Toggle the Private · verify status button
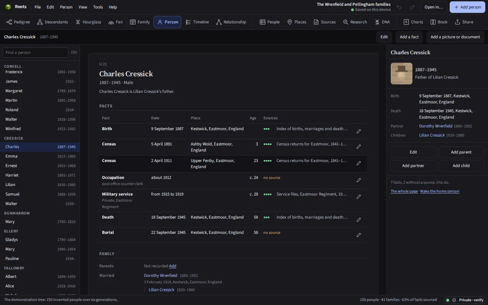This screenshot has width=488, height=305. click(465, 300)
